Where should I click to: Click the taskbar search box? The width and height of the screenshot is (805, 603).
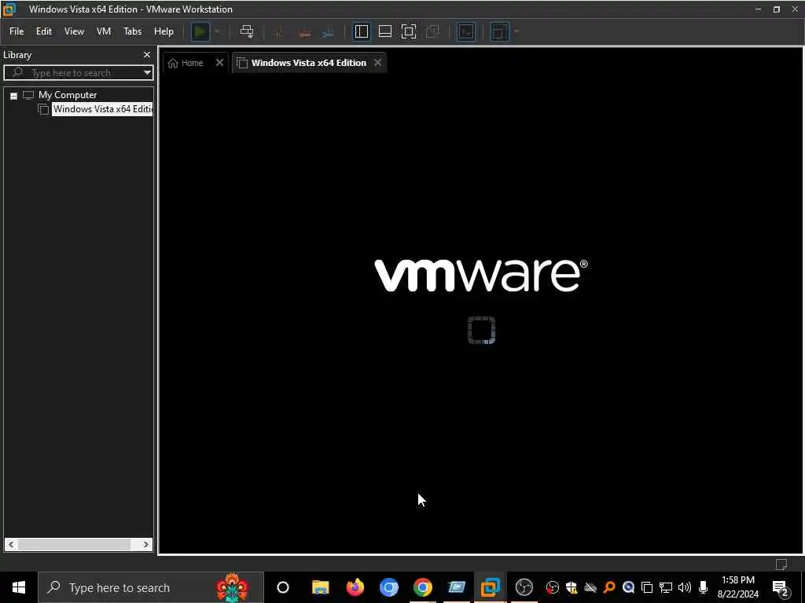tap(150, 587)
